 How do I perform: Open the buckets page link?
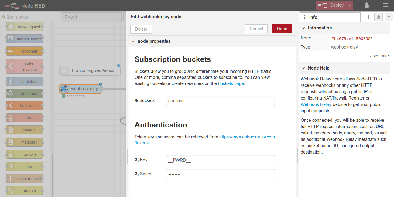[x=230, y=83]
